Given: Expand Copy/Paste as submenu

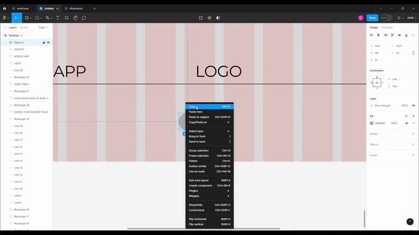Looking at the screenshot, I should (x=209, y=122).
